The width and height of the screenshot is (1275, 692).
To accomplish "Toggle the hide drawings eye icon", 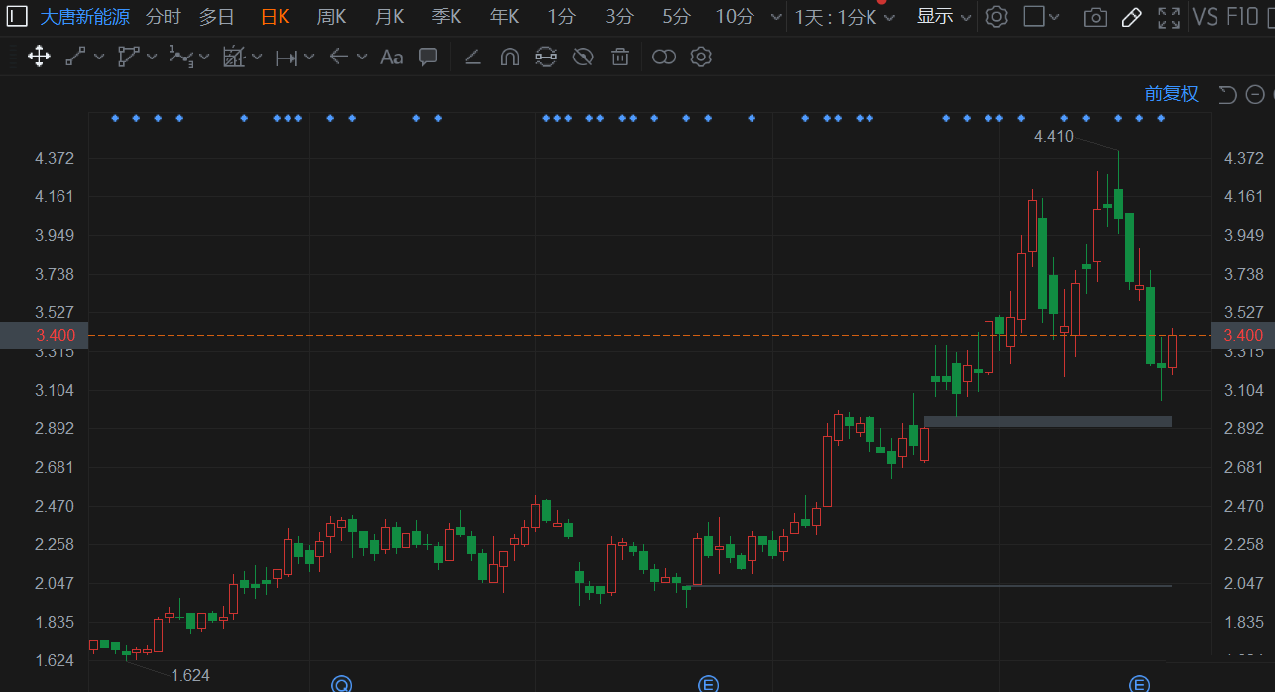I will point(583,57).
